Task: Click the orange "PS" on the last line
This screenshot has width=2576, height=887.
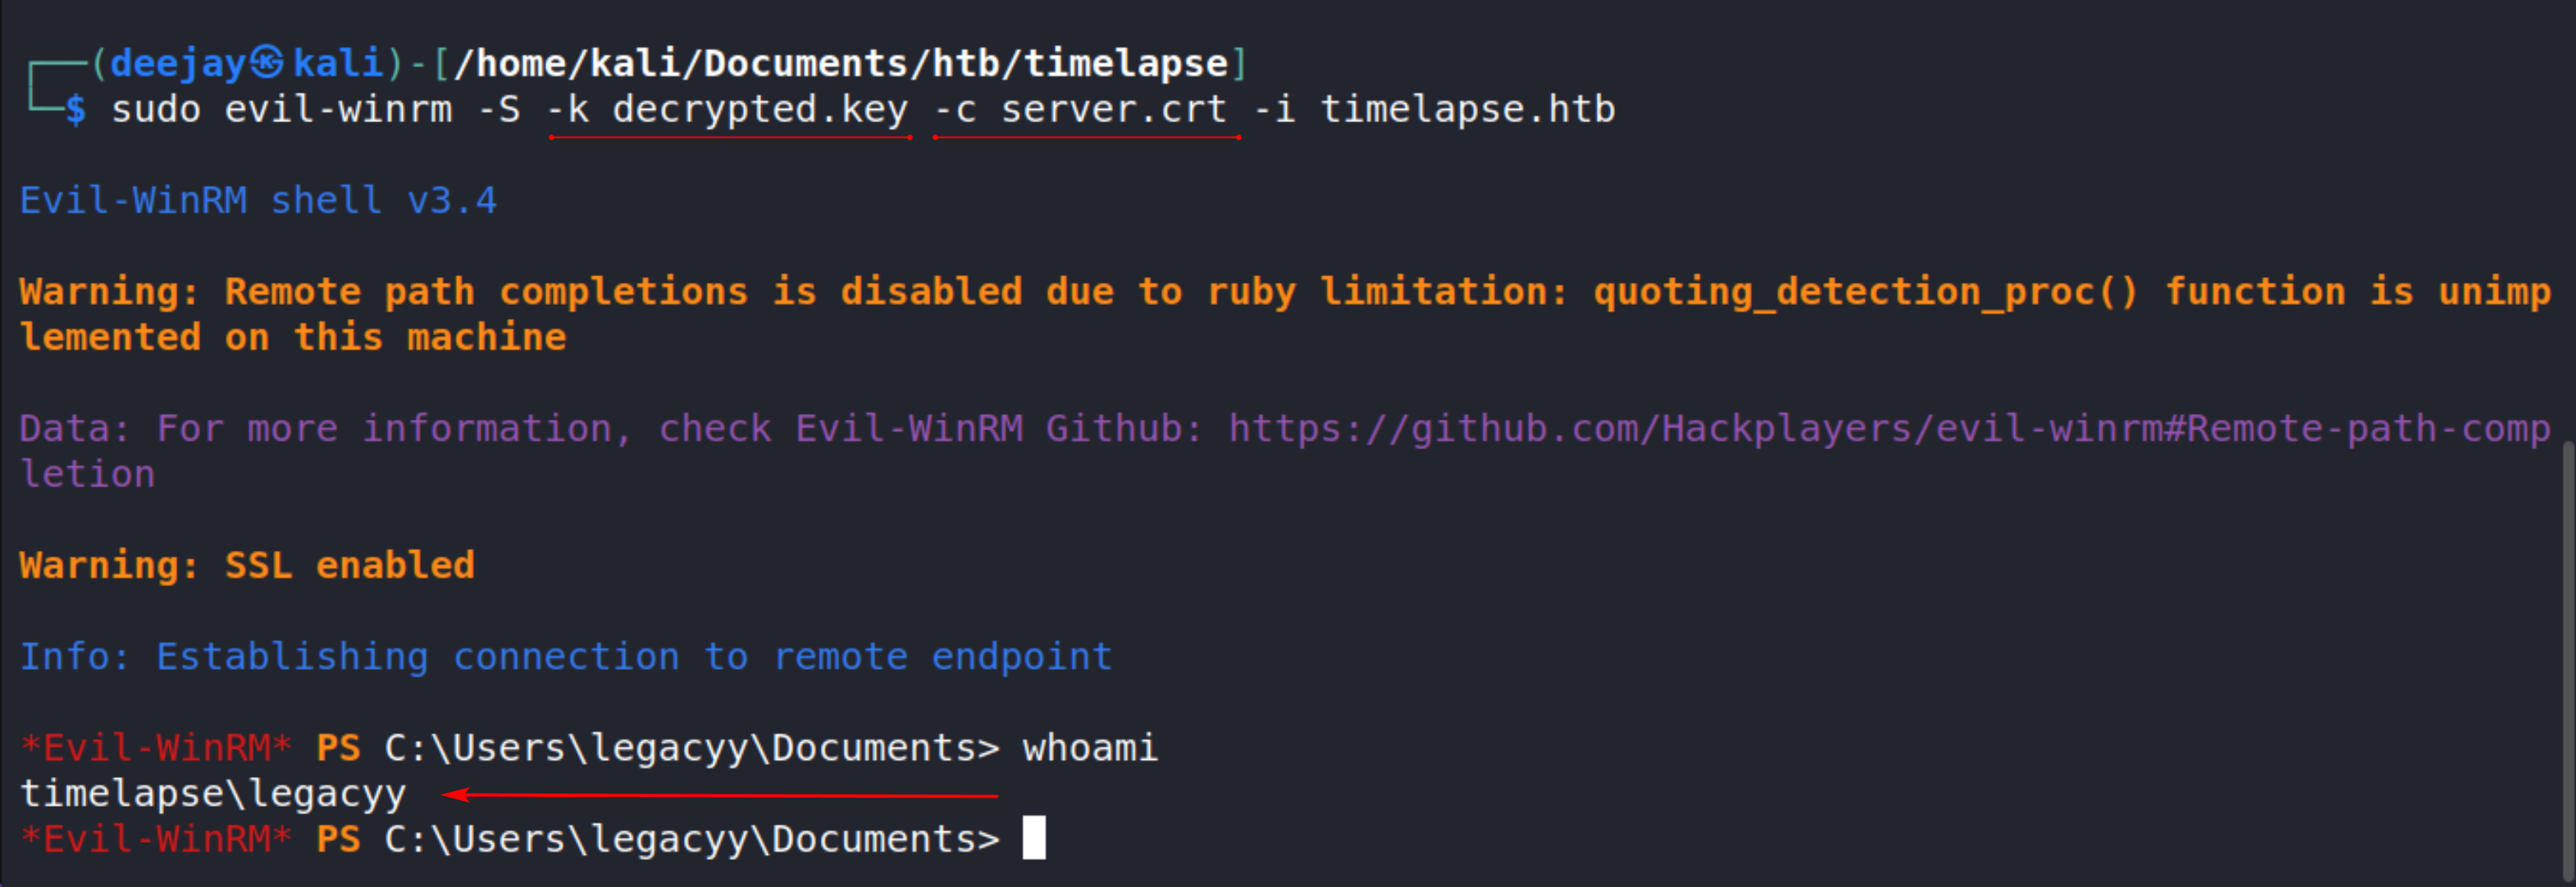Action: pos(338,839)
